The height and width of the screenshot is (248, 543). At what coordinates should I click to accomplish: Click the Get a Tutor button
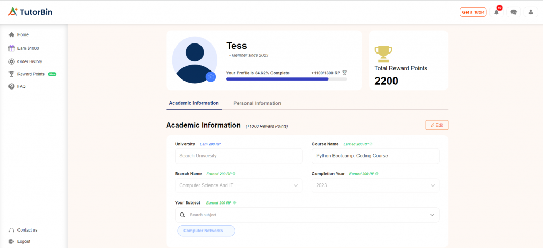click(x=472, y=12)
